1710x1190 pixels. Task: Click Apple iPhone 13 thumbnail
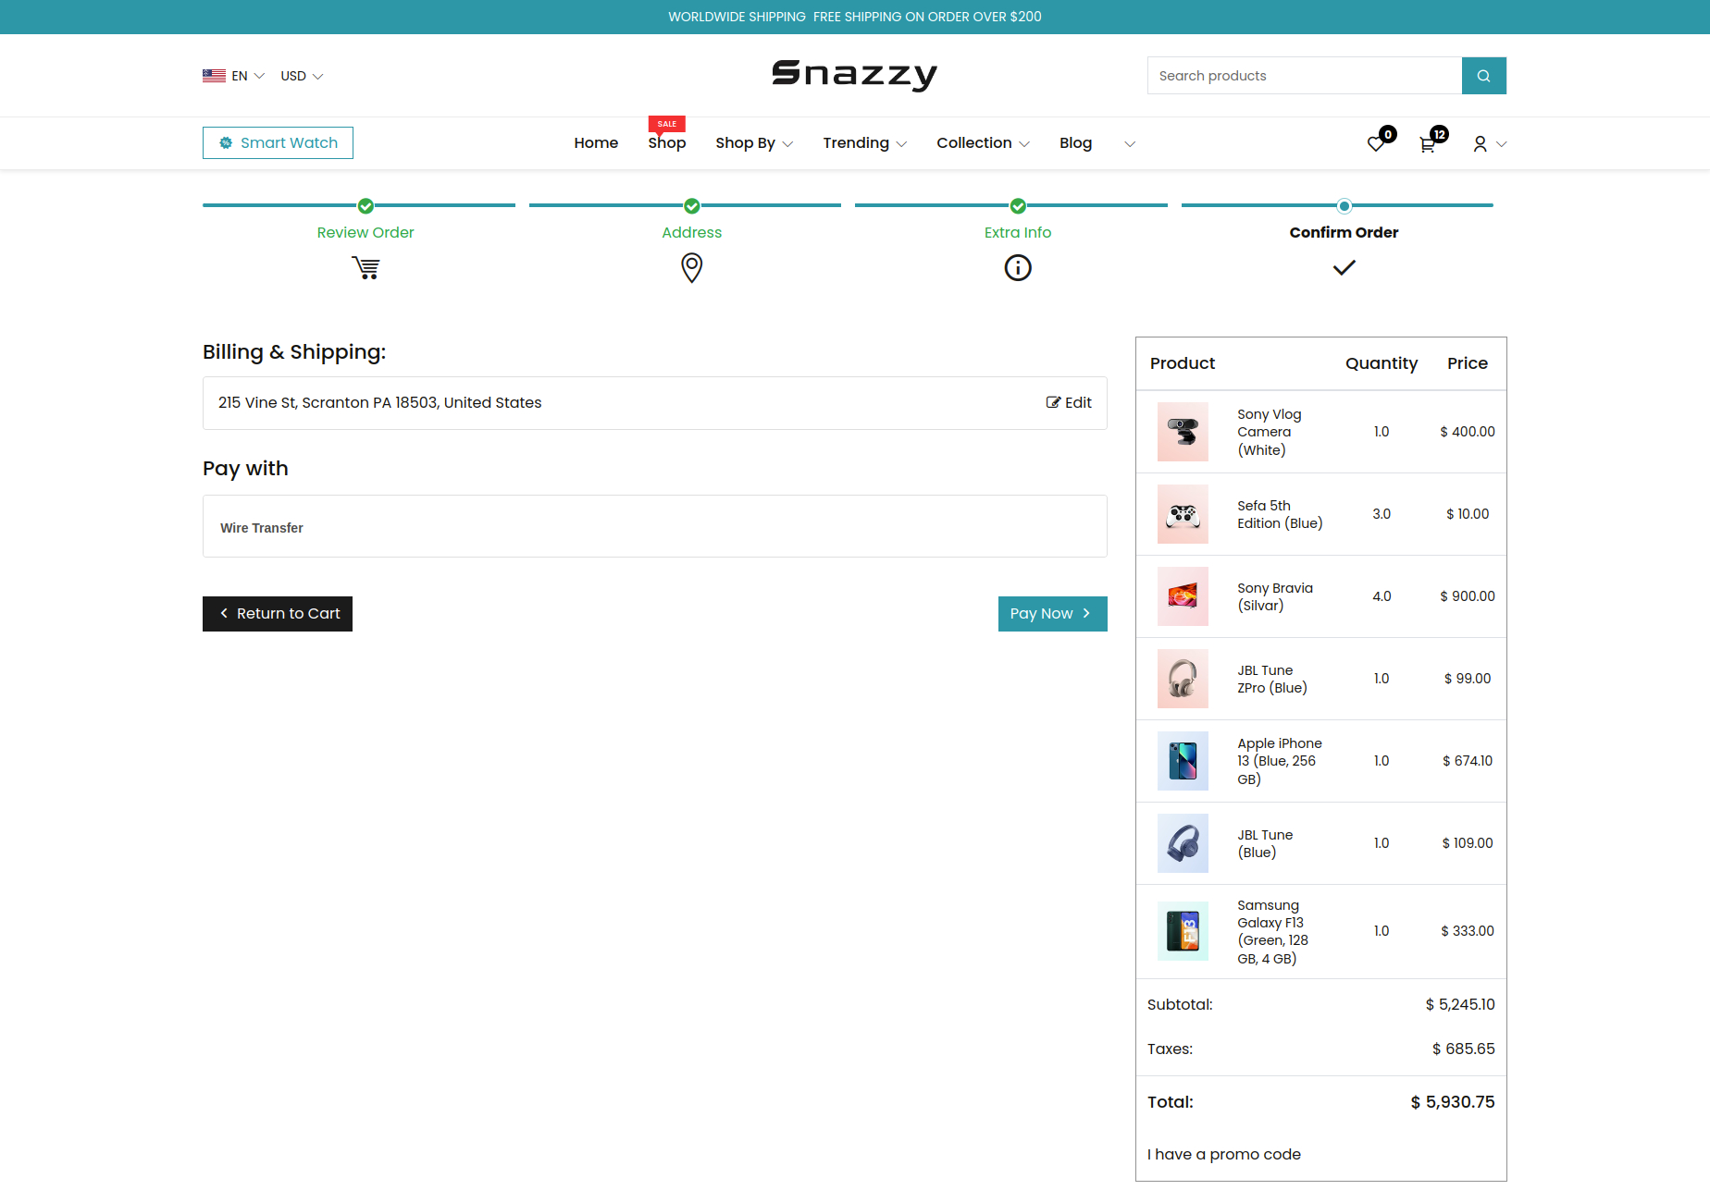point(1183,761)
